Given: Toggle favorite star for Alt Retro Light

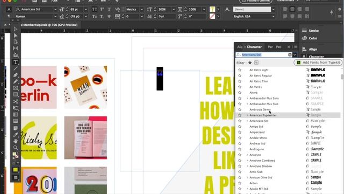Looking at the screenshot, I should pyautogui.click(x=240, y=70).
